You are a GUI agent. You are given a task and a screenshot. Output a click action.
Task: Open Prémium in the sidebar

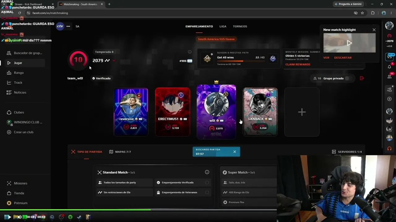pos(25,203)
